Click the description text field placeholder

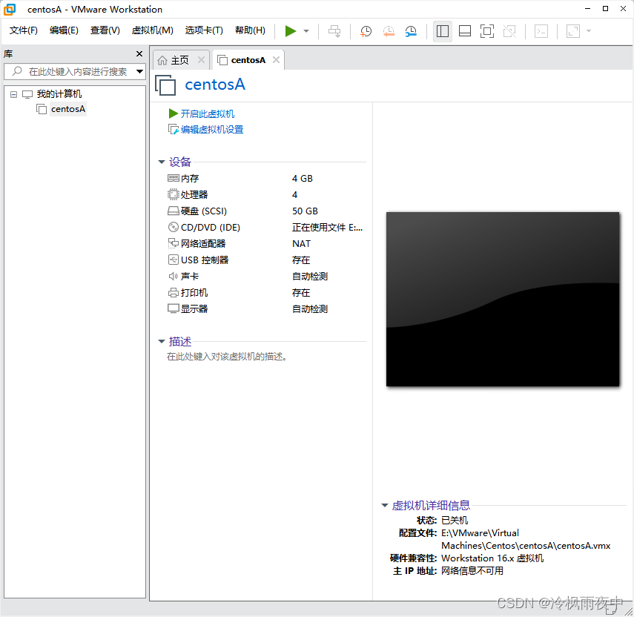click(x=227, y=357)
